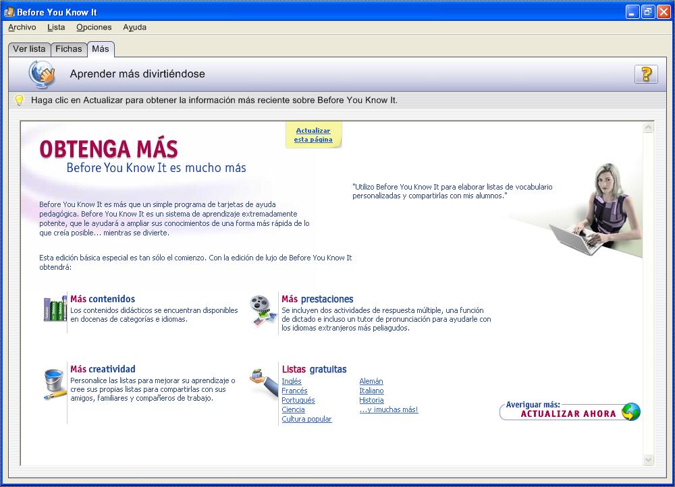Open the Historia free list link
This screenshot has height=487, width=675.
371,400
